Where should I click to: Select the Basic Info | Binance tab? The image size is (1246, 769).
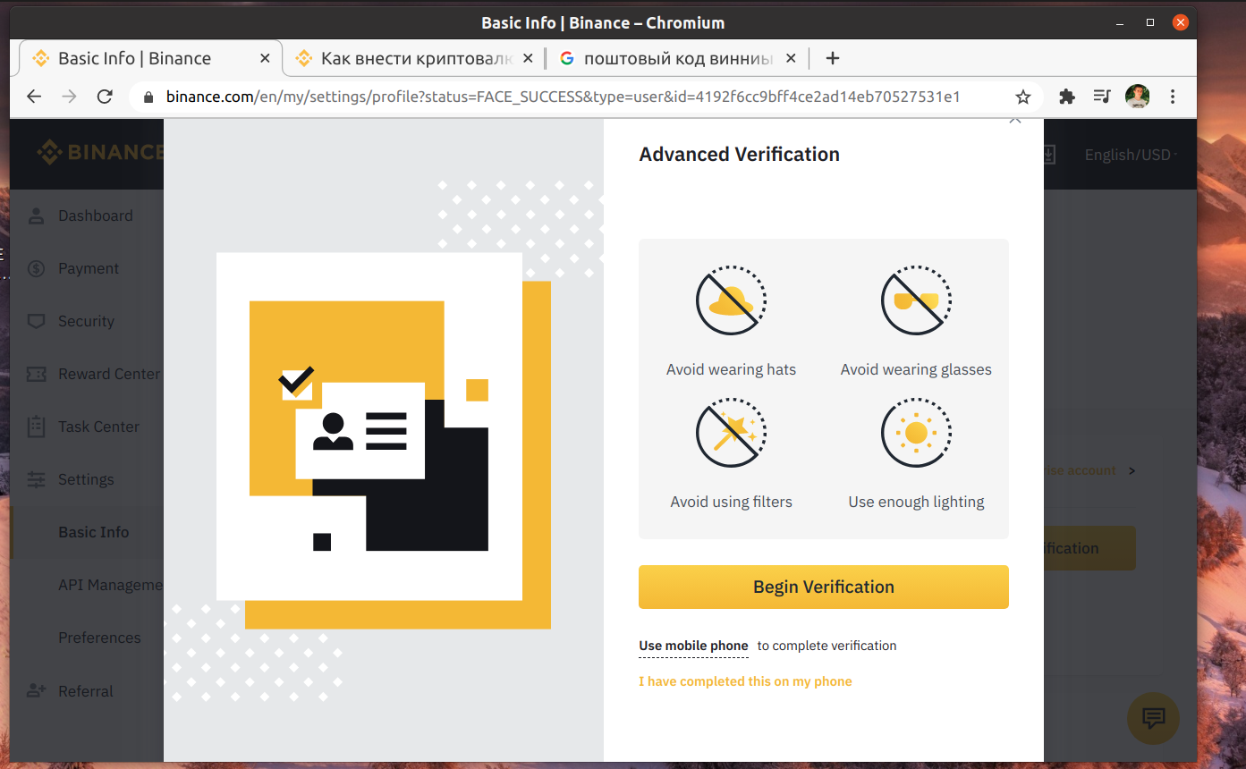coord(149,58)
